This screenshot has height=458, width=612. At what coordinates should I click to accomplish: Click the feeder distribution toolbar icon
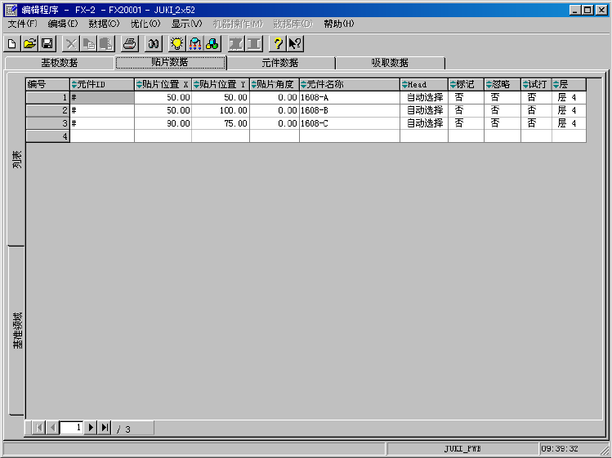[194, 44]
